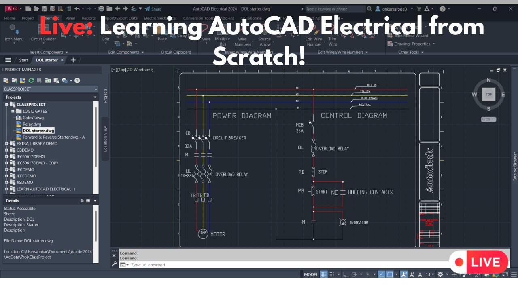Click the plus icon to add new drawing tab
The height and width of the screenshot is (291, 518).
click(73, 60)
